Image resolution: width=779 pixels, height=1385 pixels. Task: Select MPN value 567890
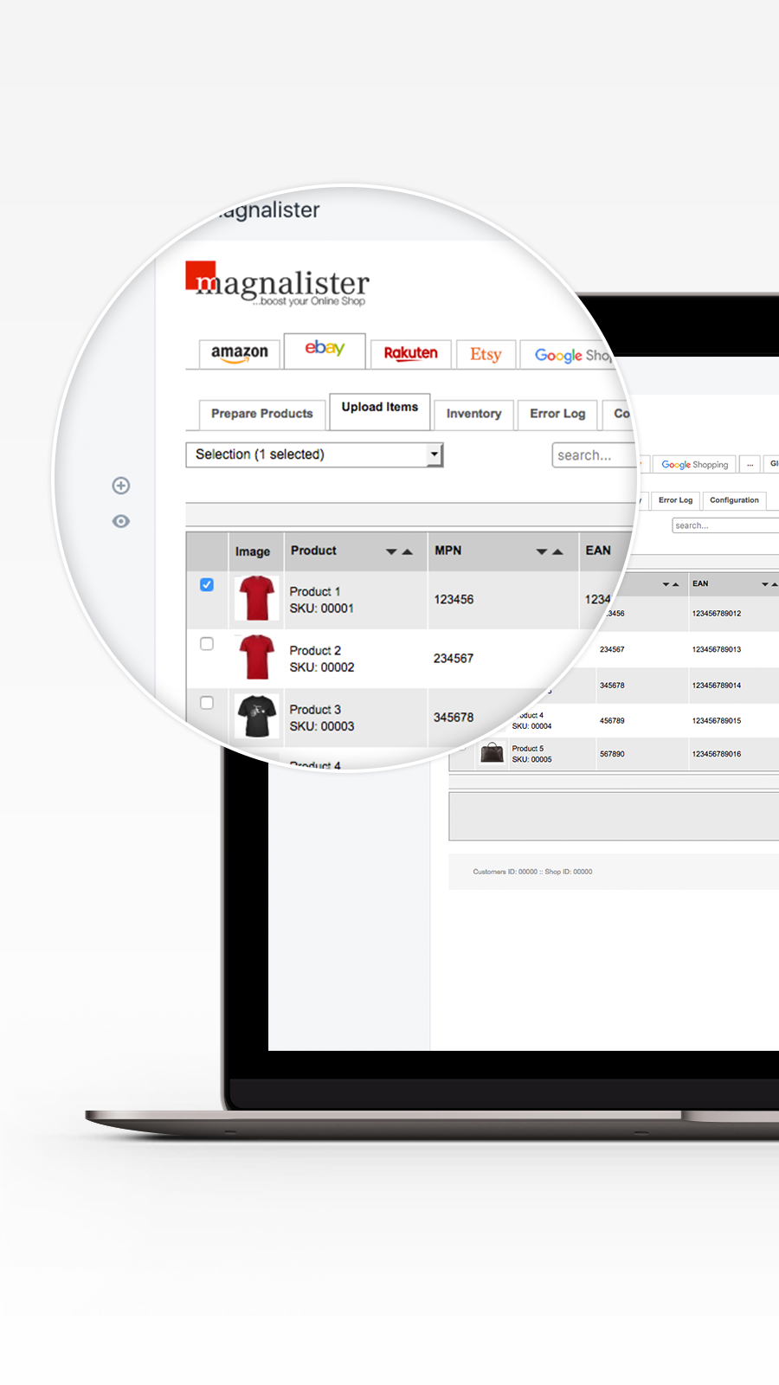click(612, 754)
